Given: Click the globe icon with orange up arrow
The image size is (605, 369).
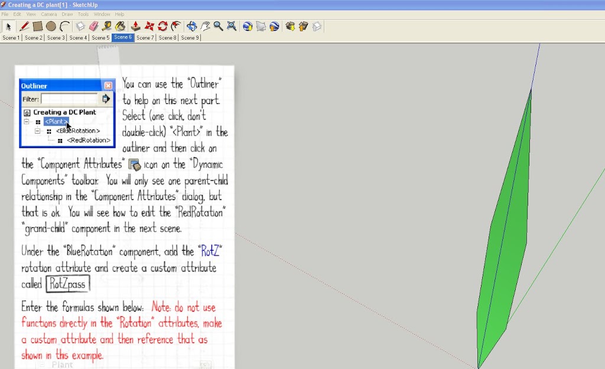Looking at the screenshot, I should pos(274,26).
